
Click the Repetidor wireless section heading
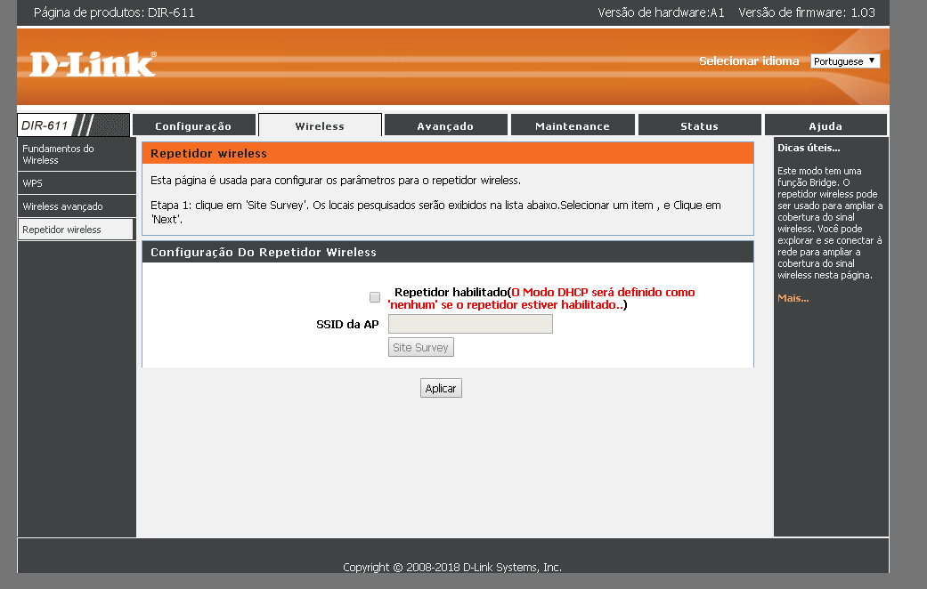[208, 154]
